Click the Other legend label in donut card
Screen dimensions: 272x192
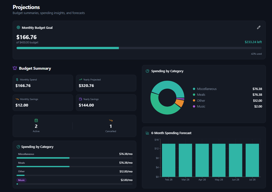pyautogui.click(x=201, y=101)
